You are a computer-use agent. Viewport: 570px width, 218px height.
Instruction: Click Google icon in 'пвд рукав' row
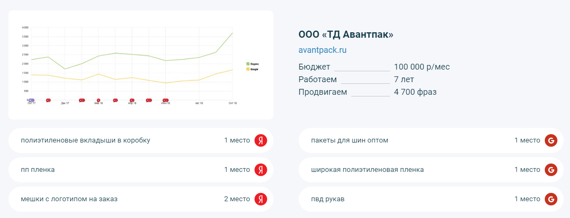(551, 199)
